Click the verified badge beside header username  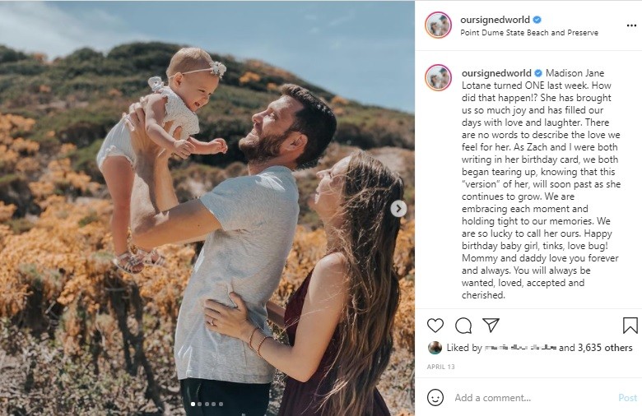point(537,20)
